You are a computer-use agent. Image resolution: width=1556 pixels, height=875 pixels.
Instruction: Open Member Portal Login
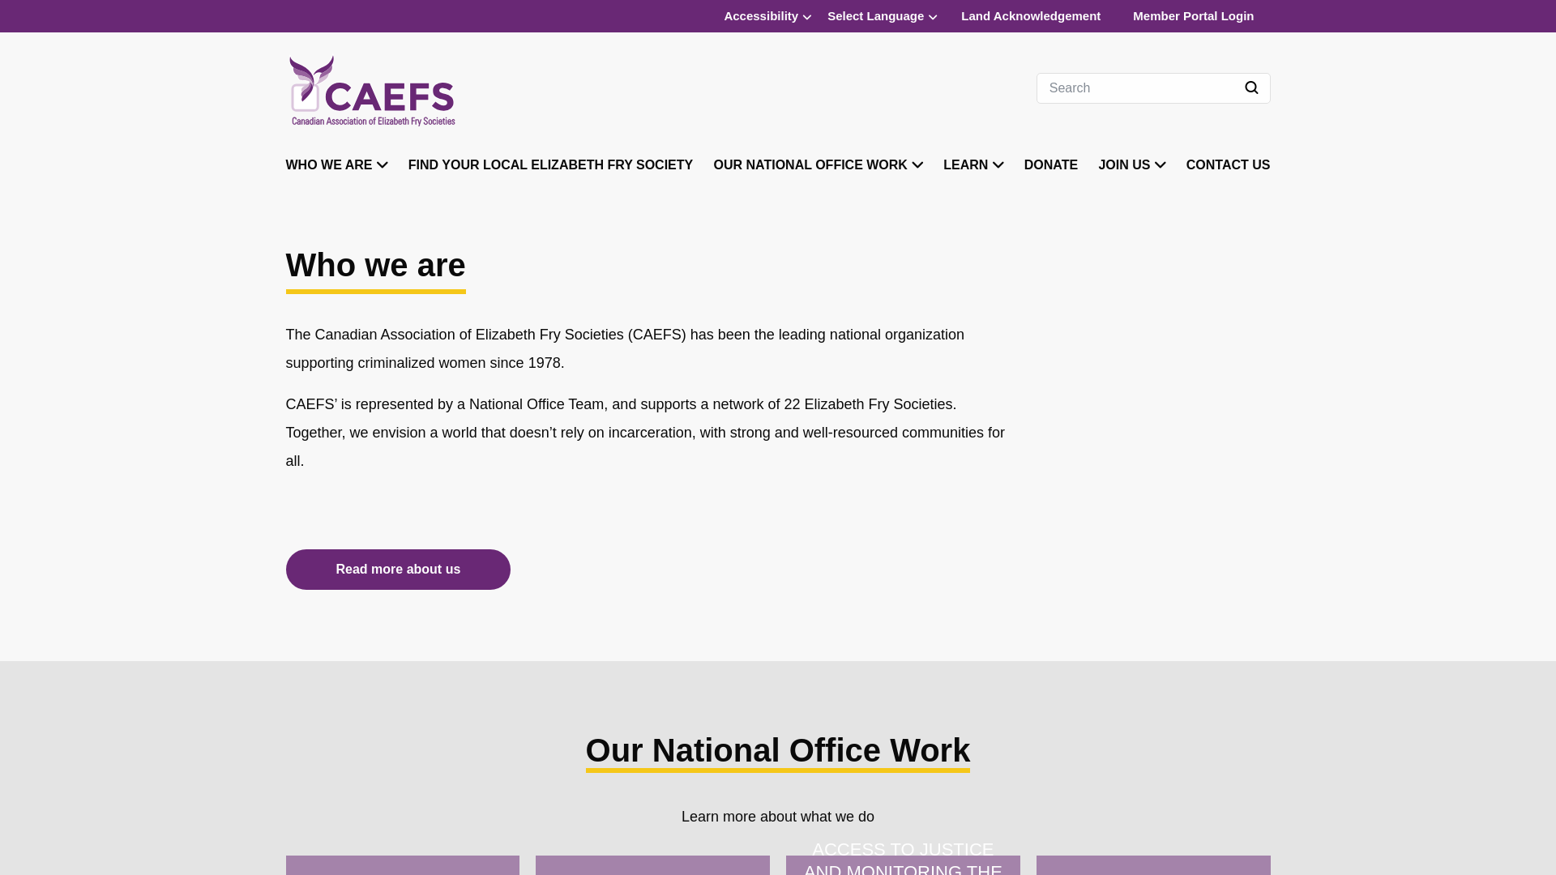(x=1193, y=16)
